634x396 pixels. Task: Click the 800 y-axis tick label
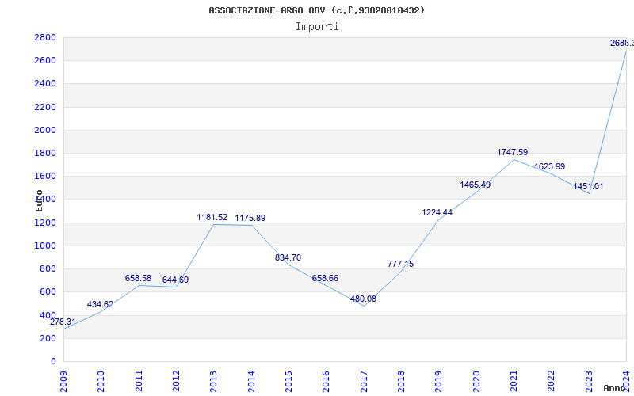[48, 269]
